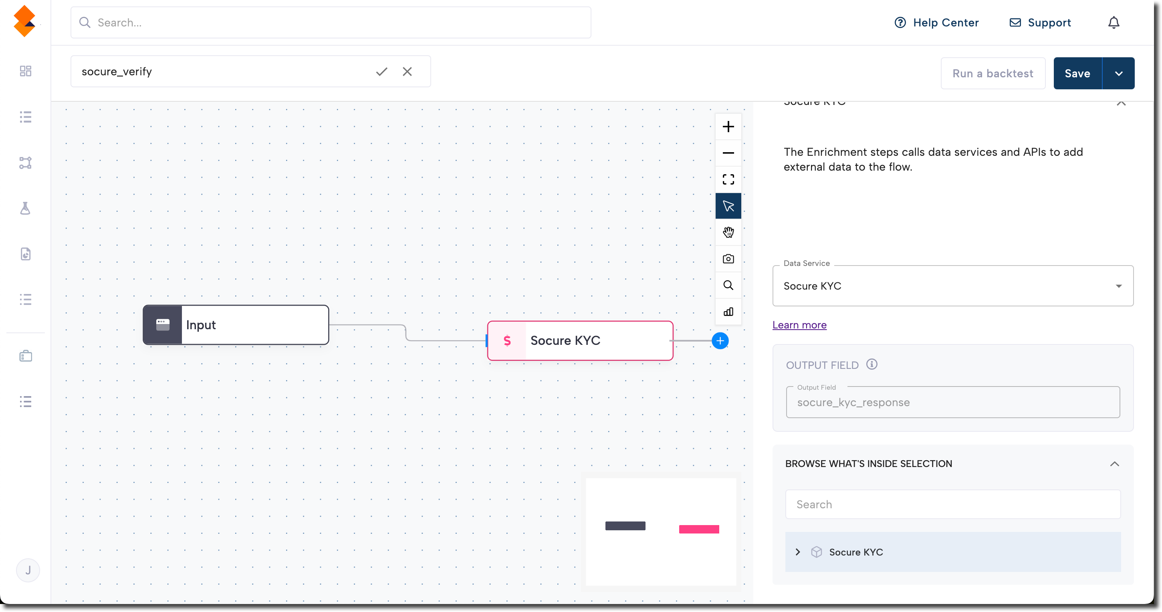The width and height of the screenshot is (1162, 612).
Task: Expand the Socure KYC tree item
Action: click(x=797, y=552)
